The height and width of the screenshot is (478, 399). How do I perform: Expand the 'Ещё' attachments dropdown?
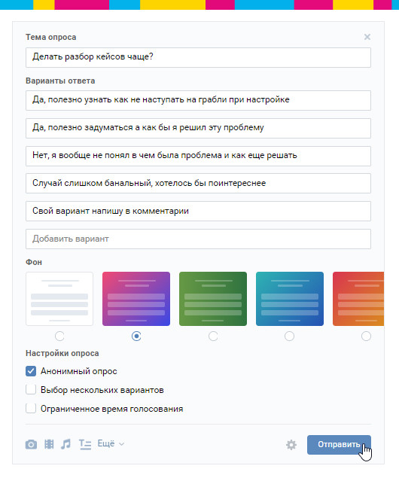pos(111,443)
